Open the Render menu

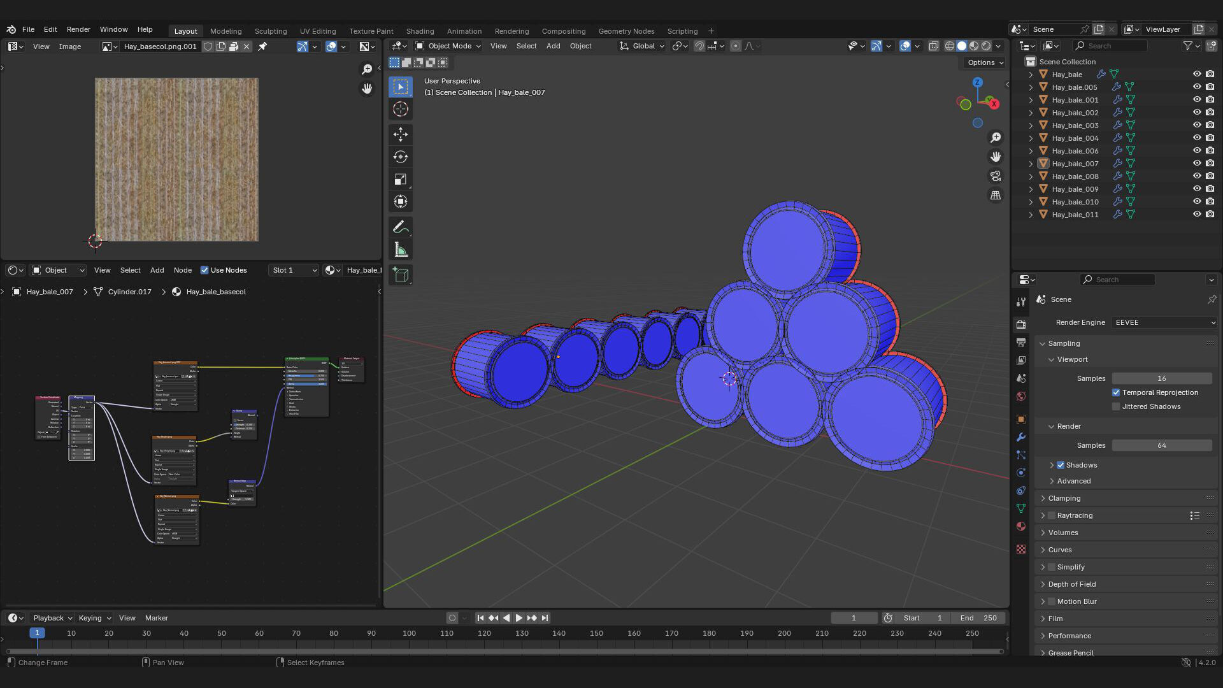[78, 29]
